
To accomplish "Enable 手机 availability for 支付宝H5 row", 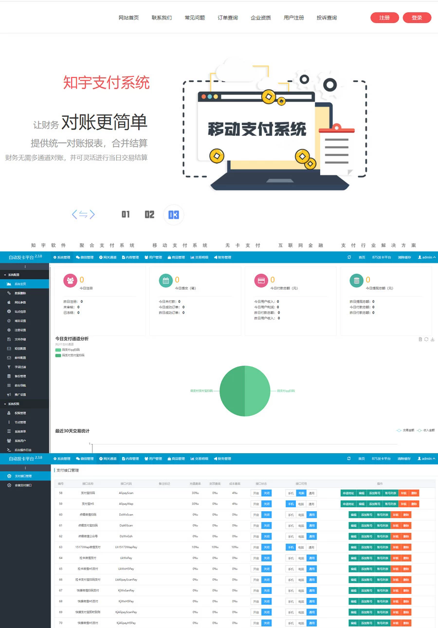I will click(x=291, y=504).
